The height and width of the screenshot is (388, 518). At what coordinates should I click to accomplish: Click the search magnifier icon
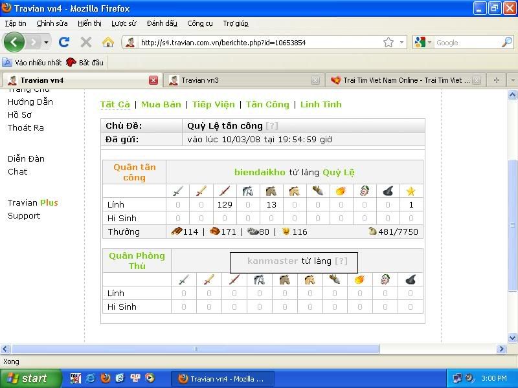pos(507,42)
